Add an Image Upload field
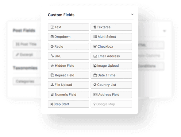This screenshot has width=181, height=137. [x=111, y=66]
